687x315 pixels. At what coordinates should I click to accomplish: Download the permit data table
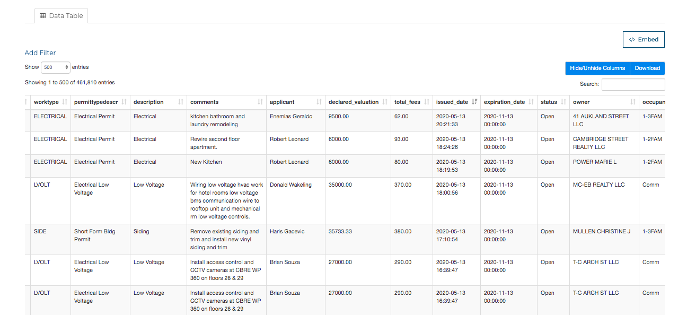tap(647, 68)
